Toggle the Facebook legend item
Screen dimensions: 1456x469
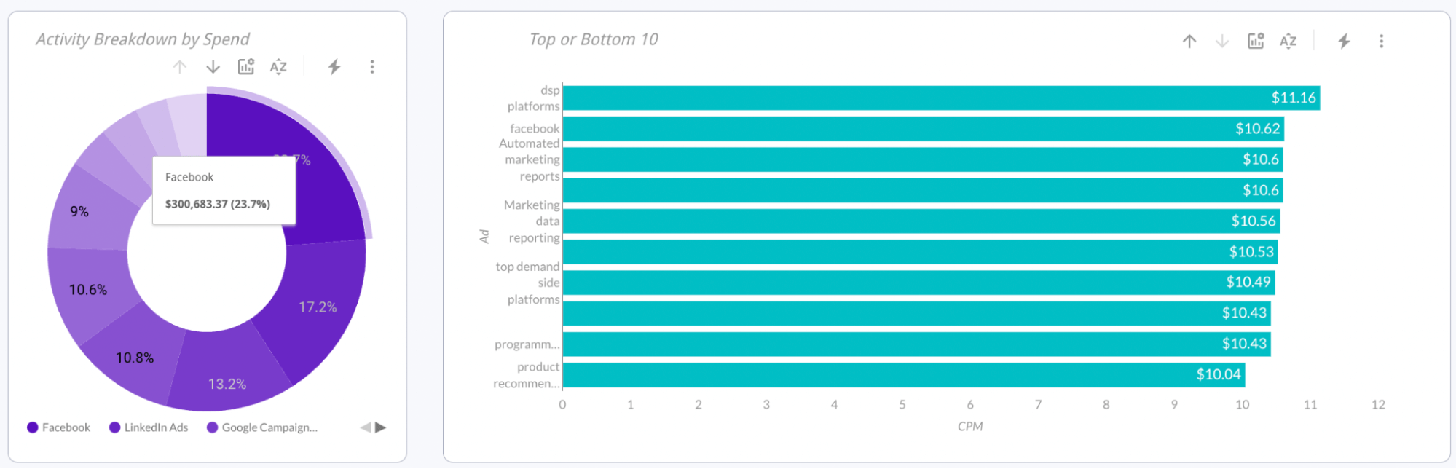[x=59, y=427]
